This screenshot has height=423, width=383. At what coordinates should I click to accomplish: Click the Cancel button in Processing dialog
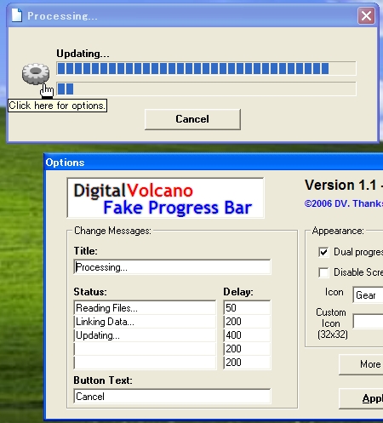pos(192,119)
